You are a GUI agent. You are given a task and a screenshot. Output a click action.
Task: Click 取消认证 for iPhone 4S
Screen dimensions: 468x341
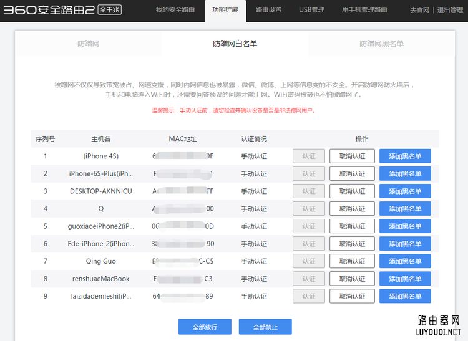tap(353, 156)
